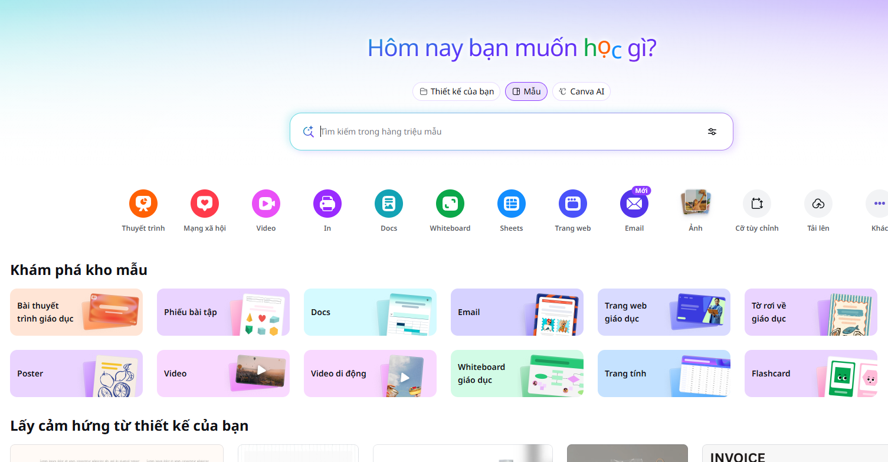
Task: Select the Mẫu tab
Action: [x=526, y=91]
